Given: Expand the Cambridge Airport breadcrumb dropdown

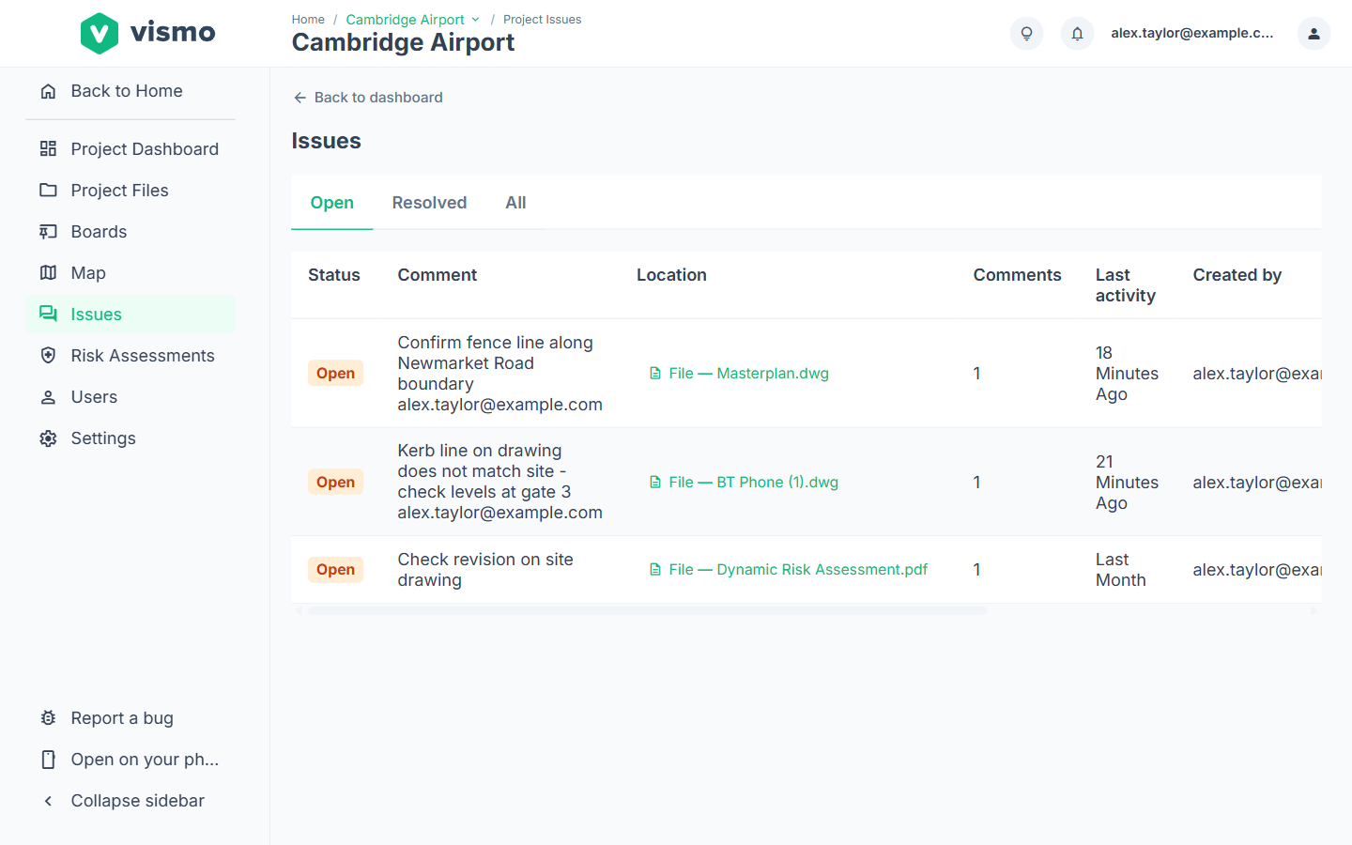Looking at the screenshot, I should tap(475, 20).
